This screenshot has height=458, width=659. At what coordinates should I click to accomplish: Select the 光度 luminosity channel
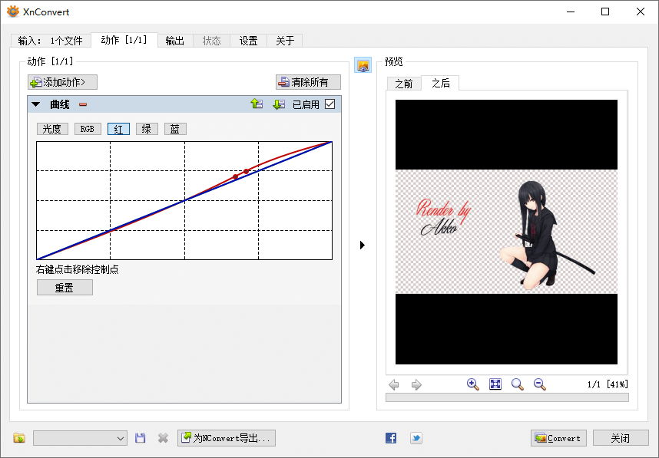(52, 129)
